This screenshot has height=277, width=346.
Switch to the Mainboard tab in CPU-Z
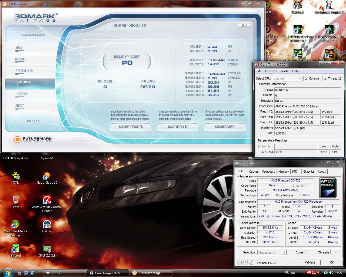268,172
